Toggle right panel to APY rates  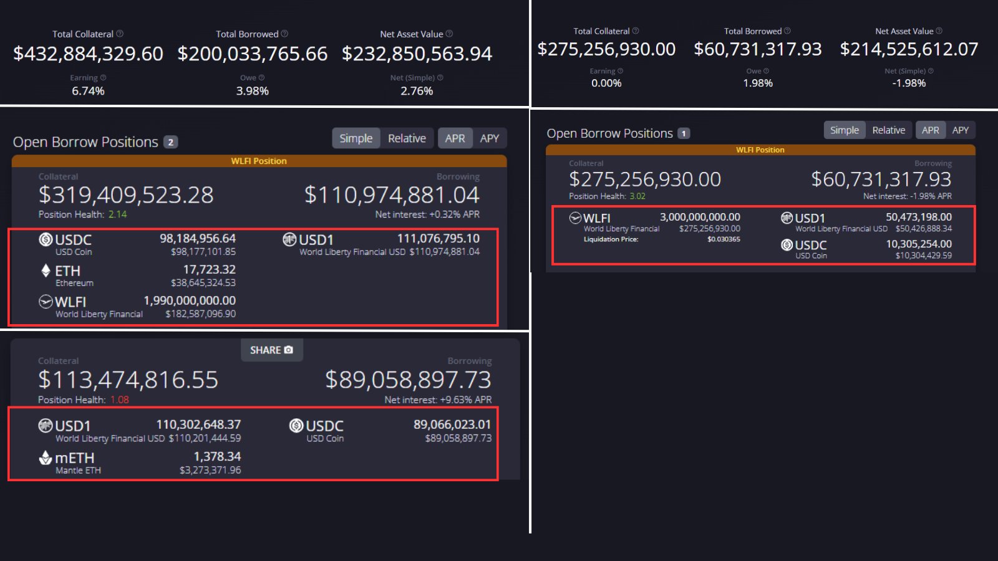pos(961,130)
